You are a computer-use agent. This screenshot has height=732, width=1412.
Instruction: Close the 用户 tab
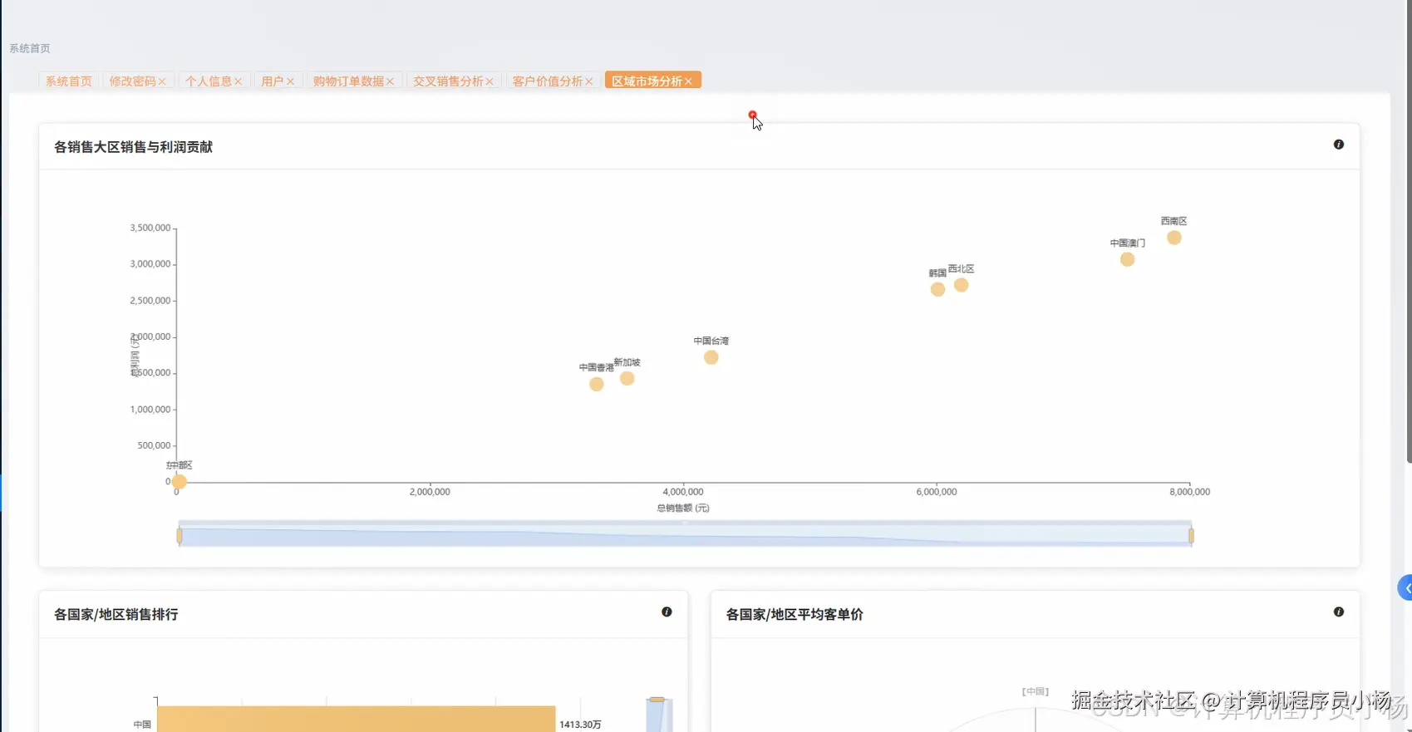[290, 81]
